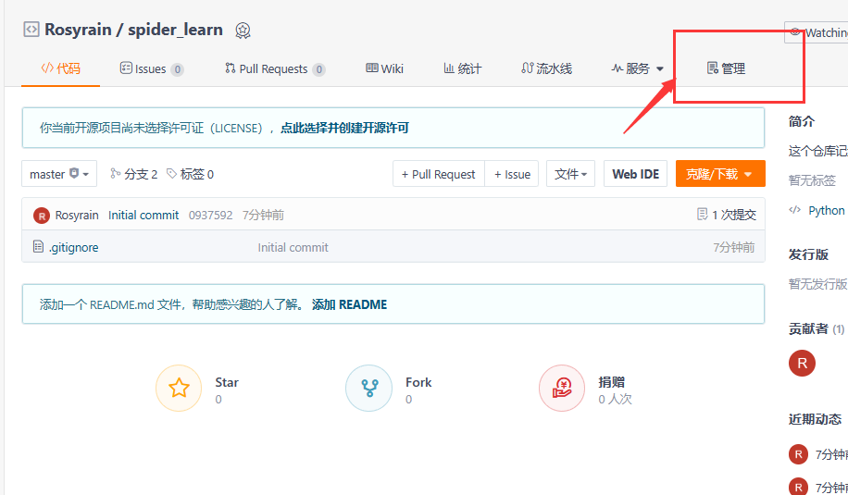Click 点此选择并创建开源许可 link
Viewport: 848px width, 495px height.
pos(344,128)
